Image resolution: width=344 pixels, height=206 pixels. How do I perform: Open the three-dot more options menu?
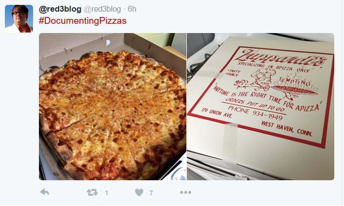point(185,192)
